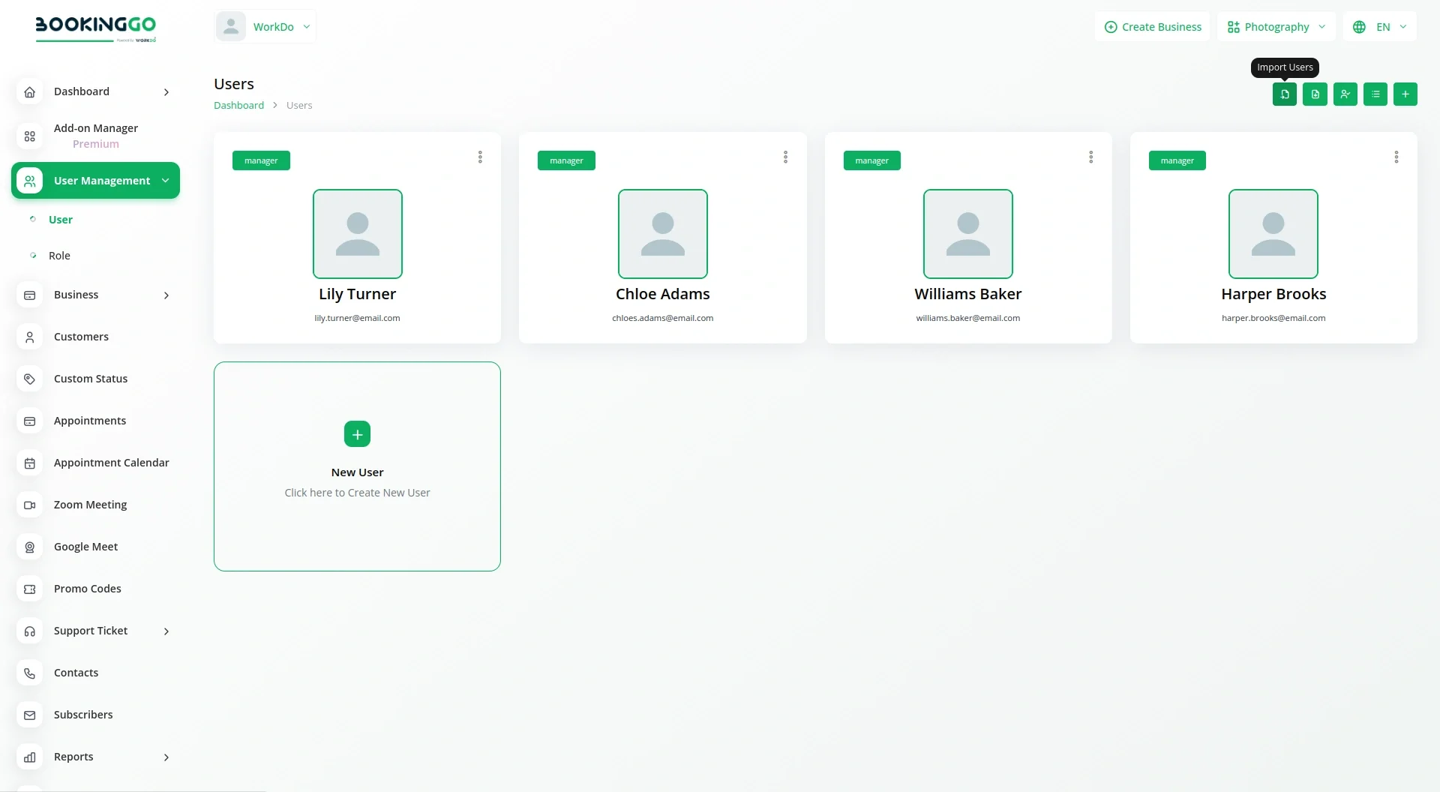Open the EN language dropdown

(x=1379, y=27)
